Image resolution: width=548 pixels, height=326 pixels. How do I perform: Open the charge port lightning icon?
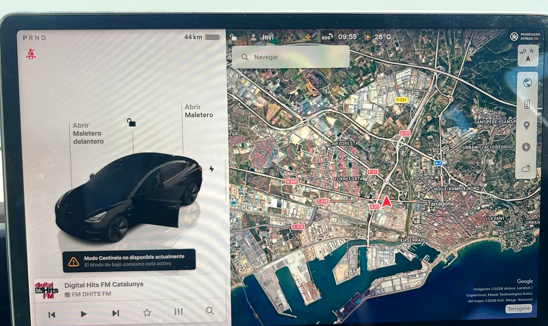pos(212,169)
